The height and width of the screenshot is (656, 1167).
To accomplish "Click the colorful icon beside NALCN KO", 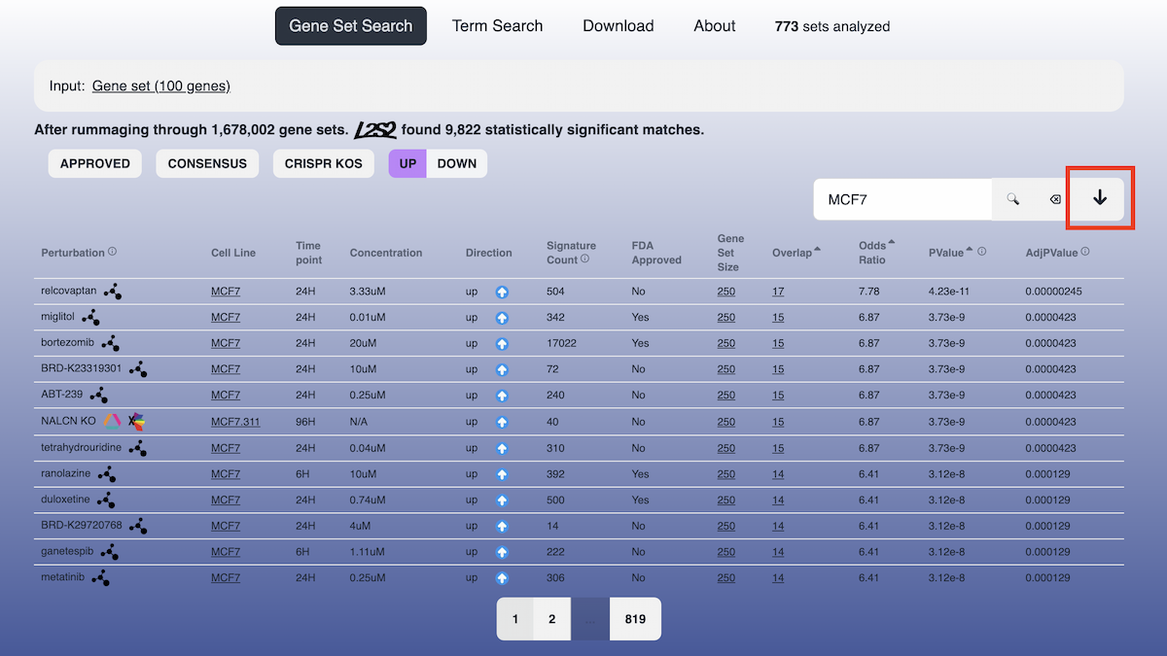I will click(113, 422).
